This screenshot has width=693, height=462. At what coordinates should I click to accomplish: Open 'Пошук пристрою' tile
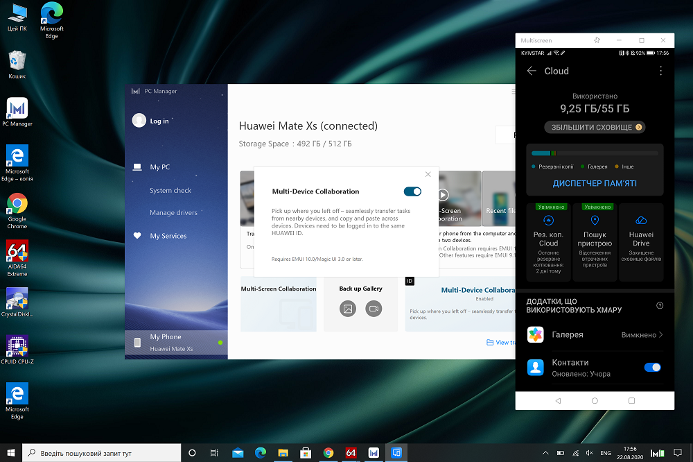pyautogui.click(x=595, y=242)
